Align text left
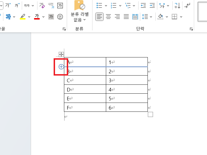The height and width of the screenshot is (155, 207). [x=99, y=17]
